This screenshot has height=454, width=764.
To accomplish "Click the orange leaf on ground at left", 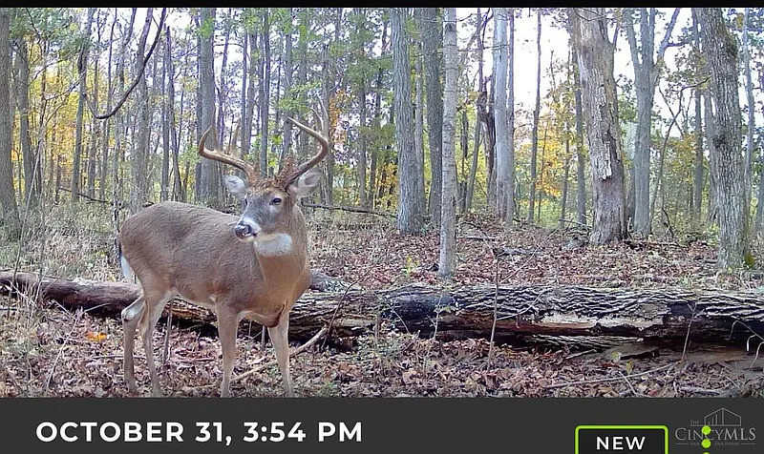I will point(96,337).
